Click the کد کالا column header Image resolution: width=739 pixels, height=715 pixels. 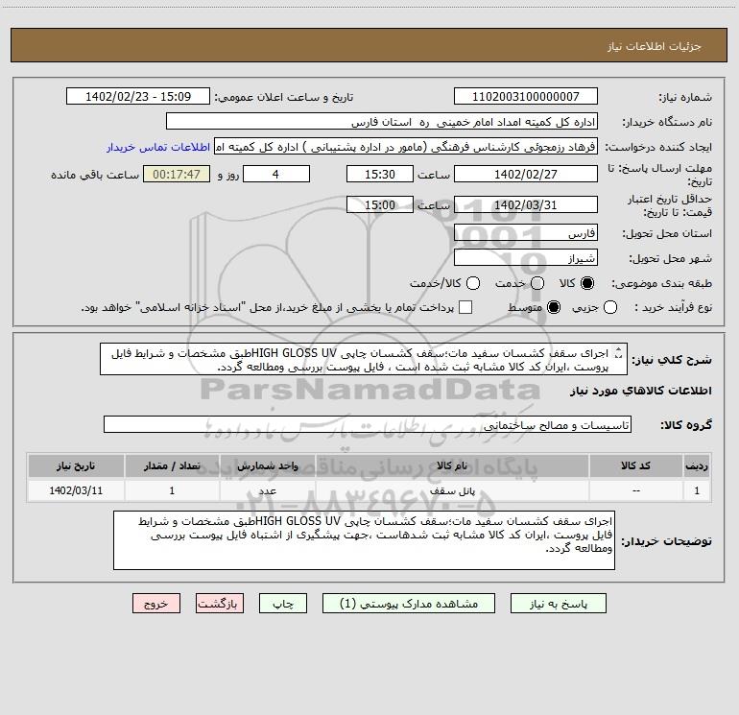(x=635, y=465)
